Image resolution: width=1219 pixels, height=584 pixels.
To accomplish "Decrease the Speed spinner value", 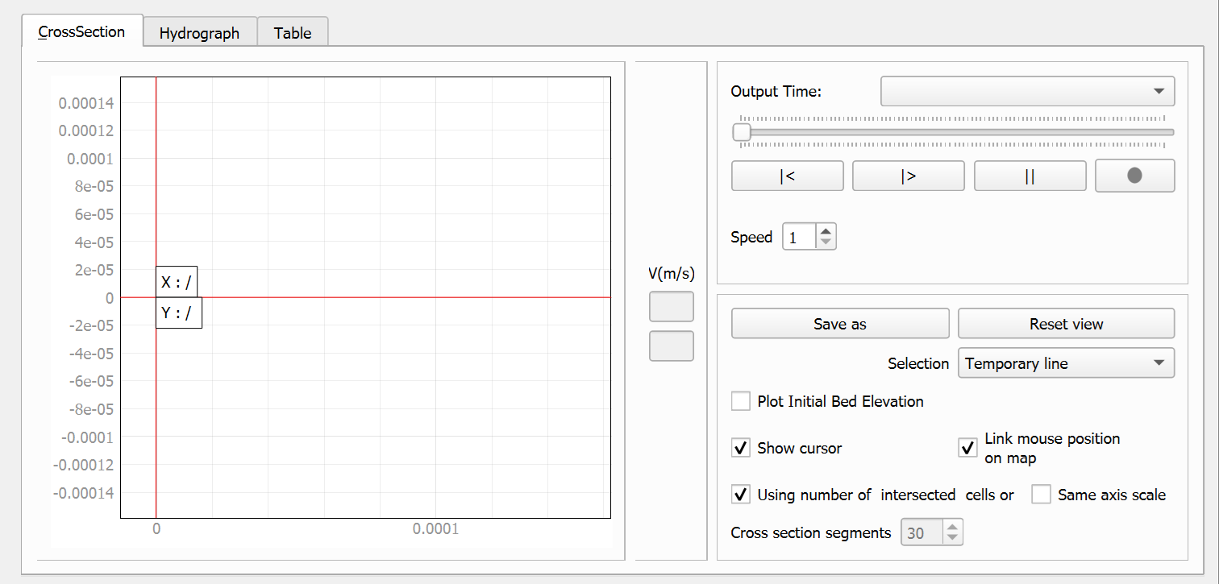I will point(826,242).
